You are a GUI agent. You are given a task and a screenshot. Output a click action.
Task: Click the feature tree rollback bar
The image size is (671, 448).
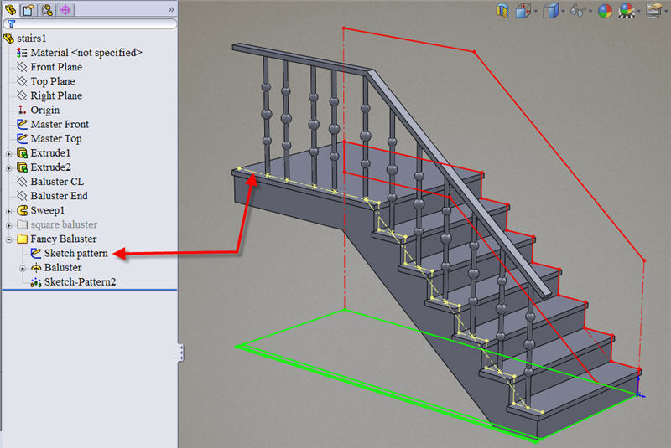click(90, 290)
